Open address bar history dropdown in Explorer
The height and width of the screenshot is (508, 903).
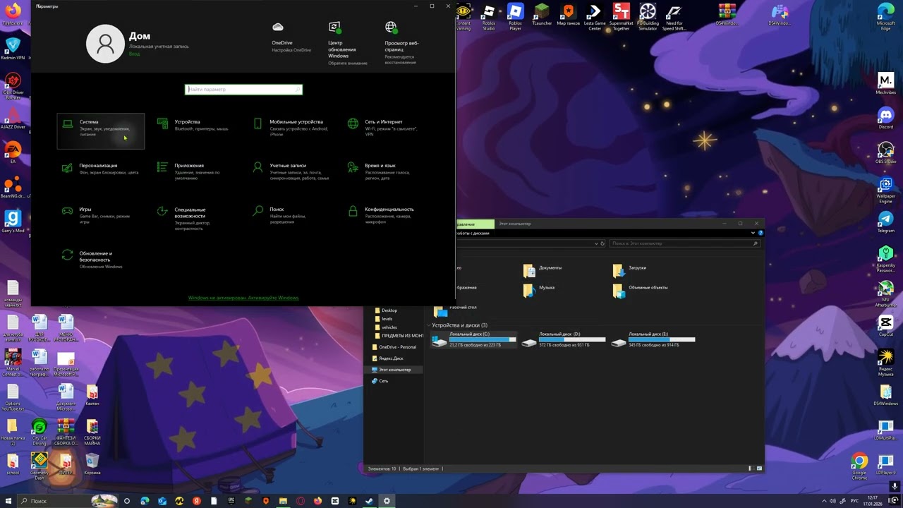(597, 243)
